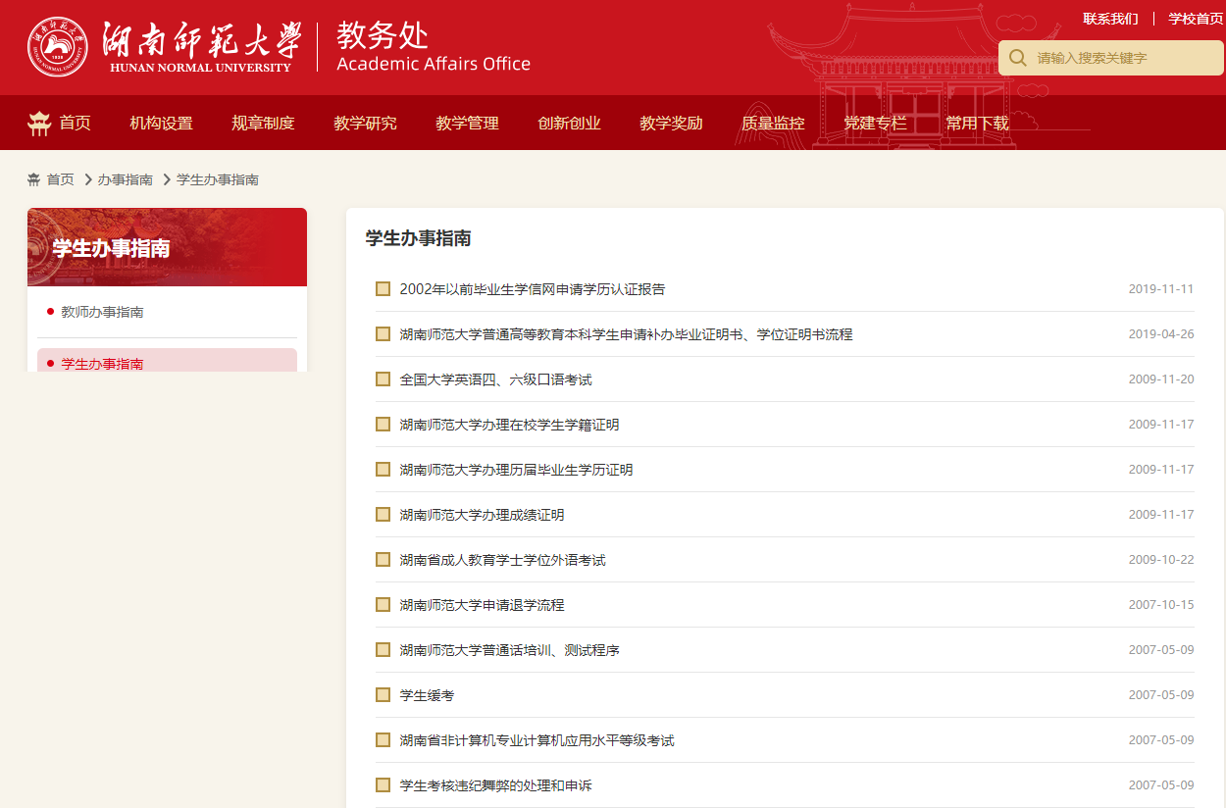The height and width of the screenshot is (808, 1226).
Task: Click square icon beside 全国大学英语四、六级口语考试
Action: click(383, 379)
